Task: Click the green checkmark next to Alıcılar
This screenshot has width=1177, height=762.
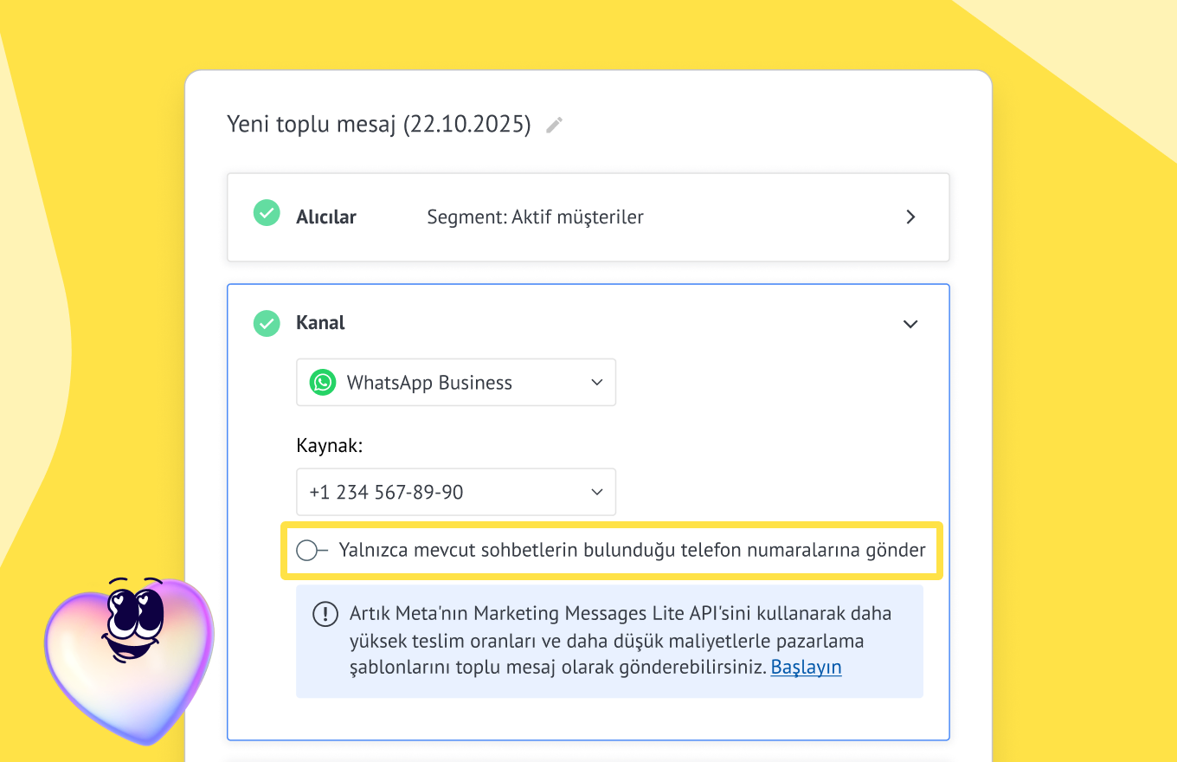Action: [x=267, y=213]
